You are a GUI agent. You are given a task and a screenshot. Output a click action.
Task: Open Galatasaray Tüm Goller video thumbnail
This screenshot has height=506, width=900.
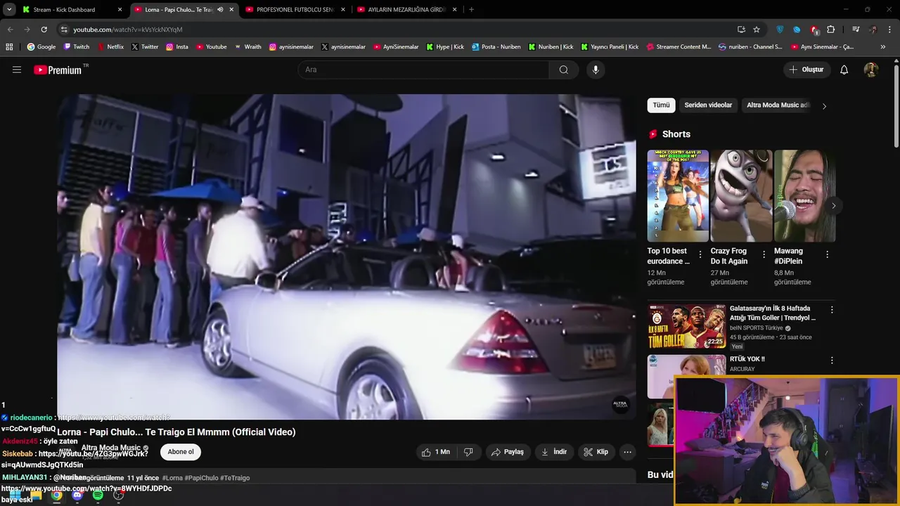(x=687, y=326)
